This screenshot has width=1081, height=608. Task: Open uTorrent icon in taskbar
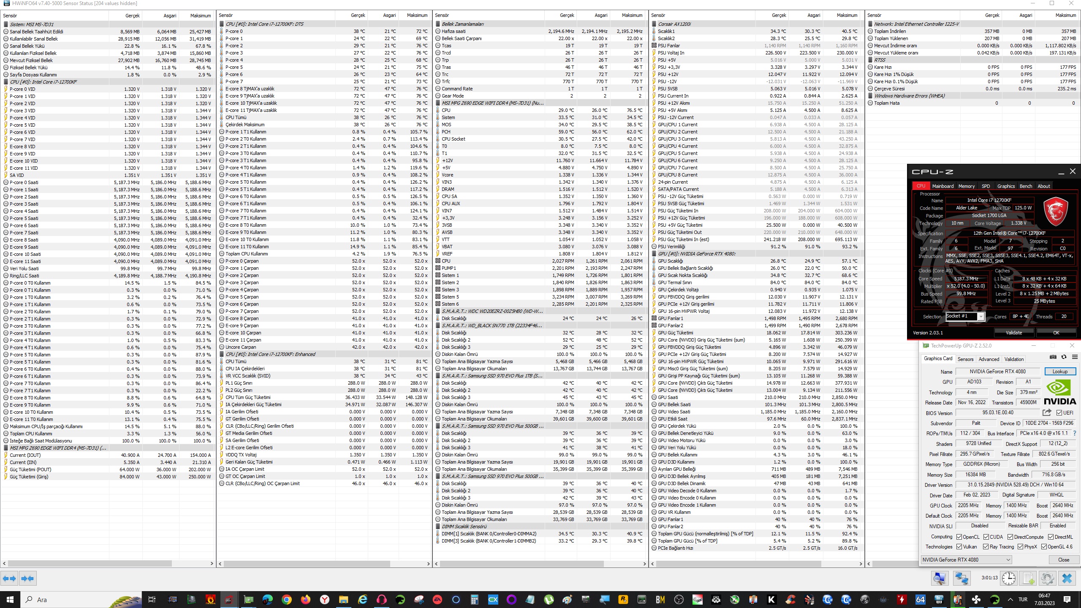pyautogui.click(x=549, y=600)
